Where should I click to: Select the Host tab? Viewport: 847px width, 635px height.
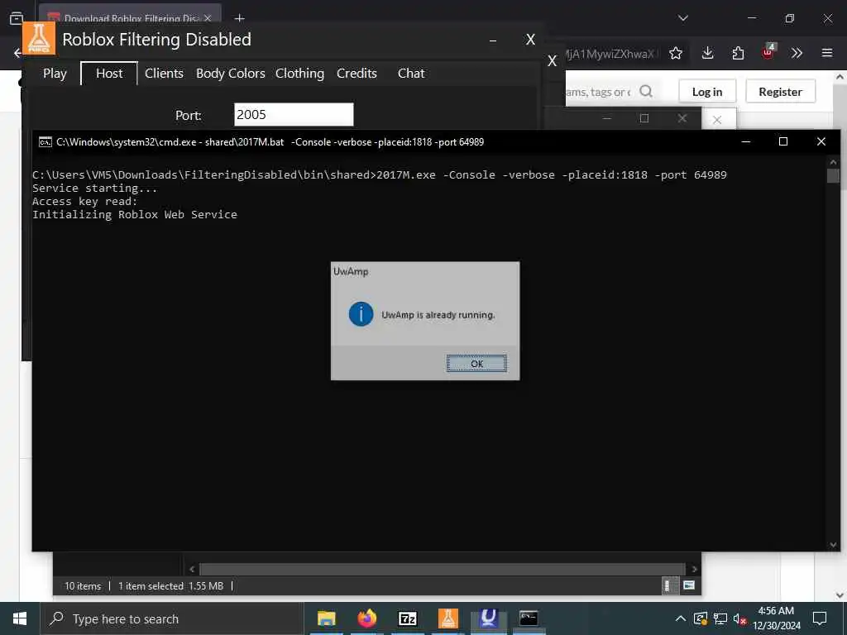pos(109,74)
